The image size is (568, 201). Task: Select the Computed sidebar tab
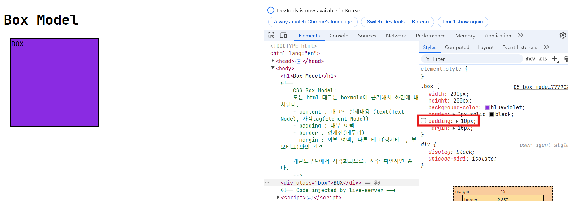[457, 47]
